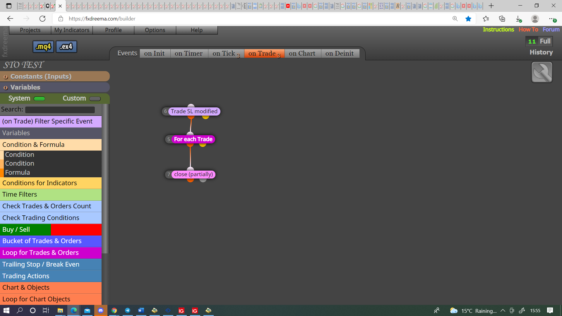
Task: Click orange output dot of close (partially)
Action: tap(190, 180)
